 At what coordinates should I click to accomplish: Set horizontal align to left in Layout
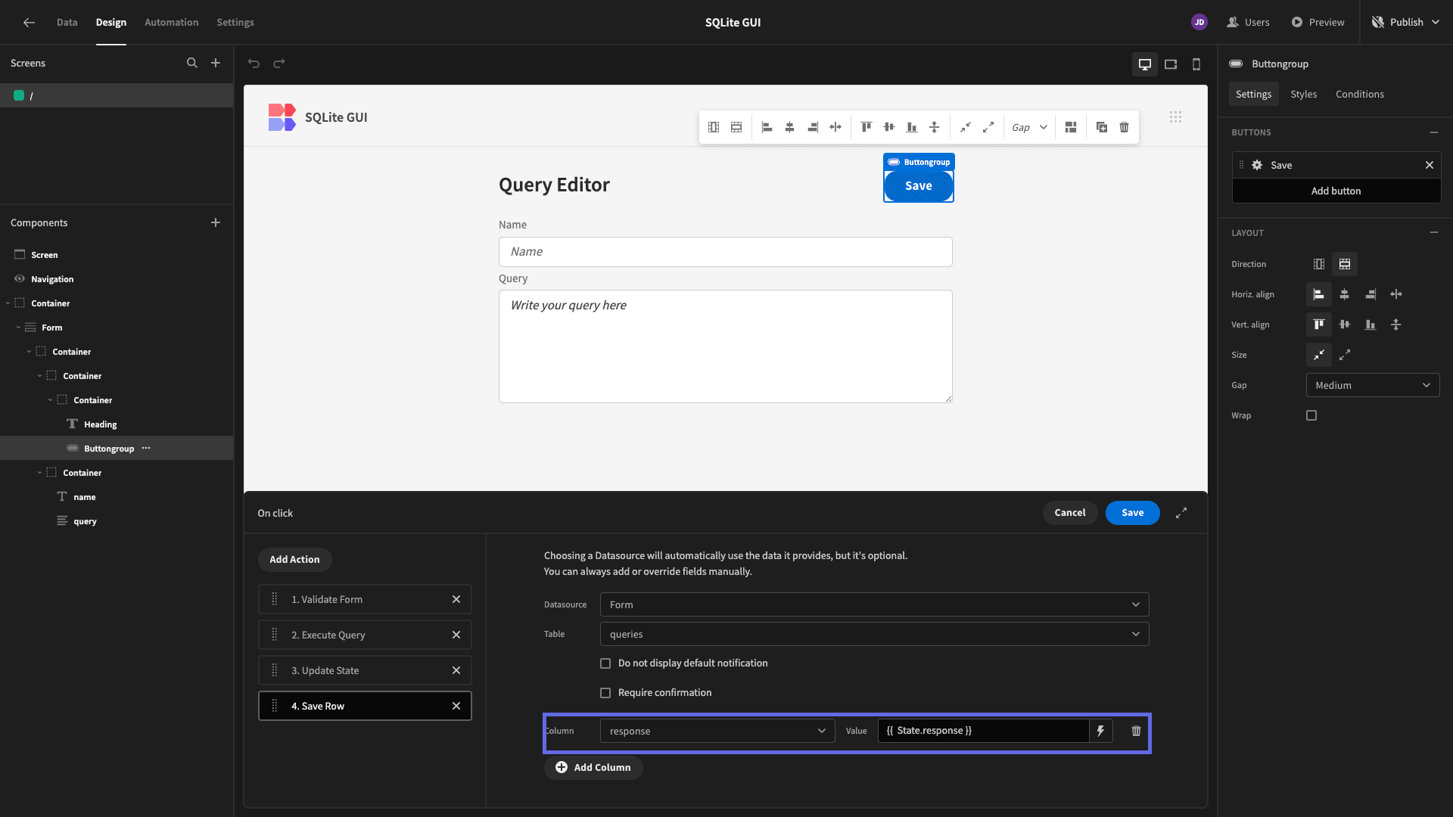pyautogui.click(x=1319, y=294)
